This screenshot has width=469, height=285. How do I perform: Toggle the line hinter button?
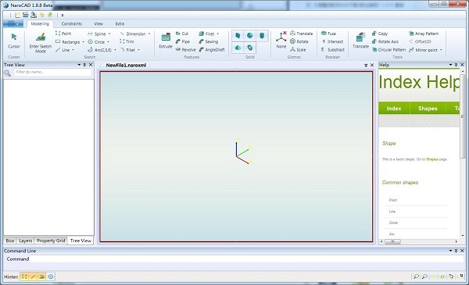click(x=33, y=276)
